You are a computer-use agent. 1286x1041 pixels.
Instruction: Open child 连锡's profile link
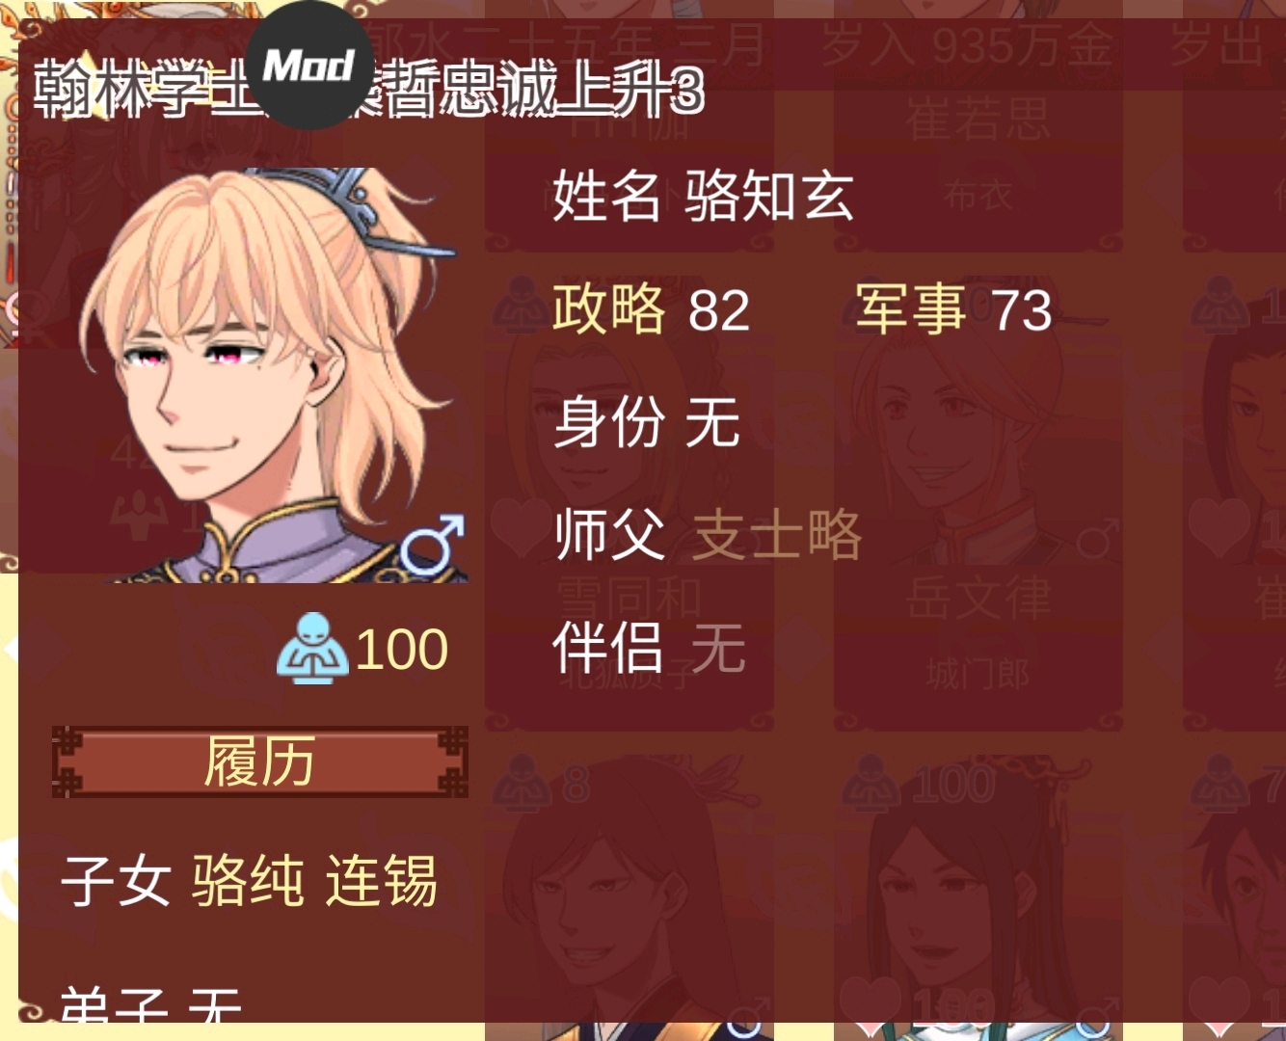pyautogui.click(x=381, y=881)
